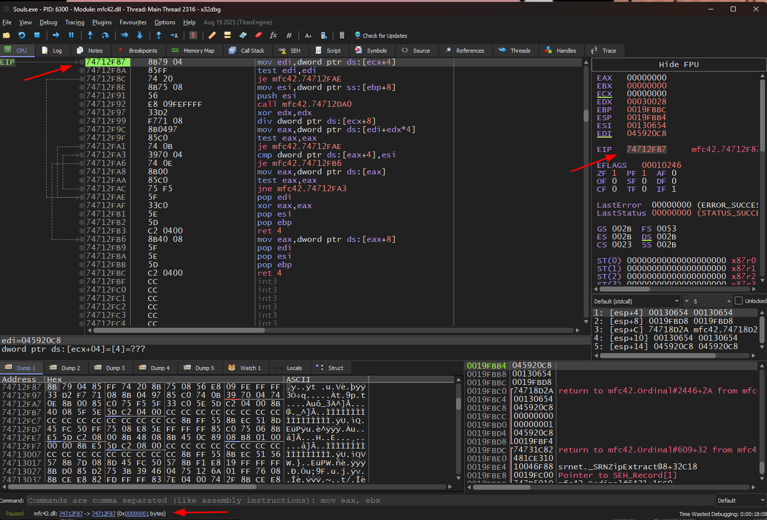Viewport: 767px width, 520px height.
Task: Enable the Unlocked checkbox
Action: pyautogui.click(x=739, y=301)
